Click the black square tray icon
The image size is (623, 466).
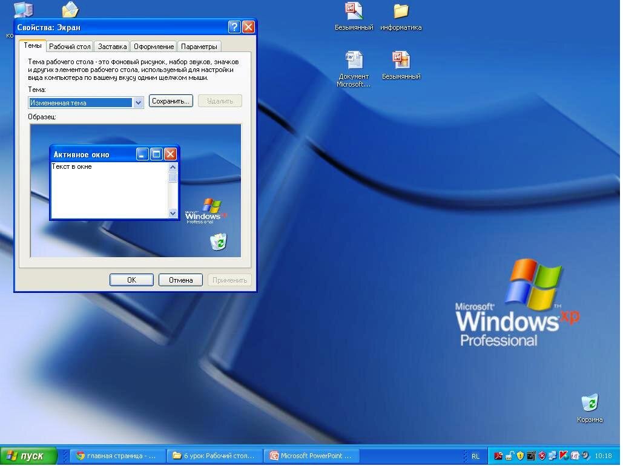click(531, 456)
